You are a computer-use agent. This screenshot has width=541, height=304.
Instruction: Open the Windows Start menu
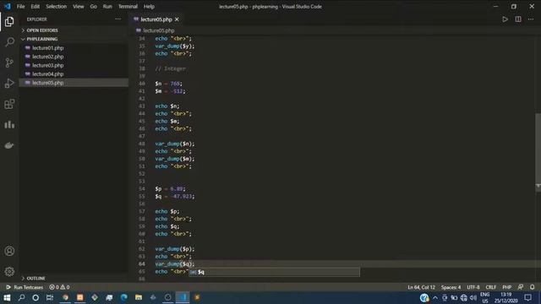pyautogui.click(x=7, y=297)
